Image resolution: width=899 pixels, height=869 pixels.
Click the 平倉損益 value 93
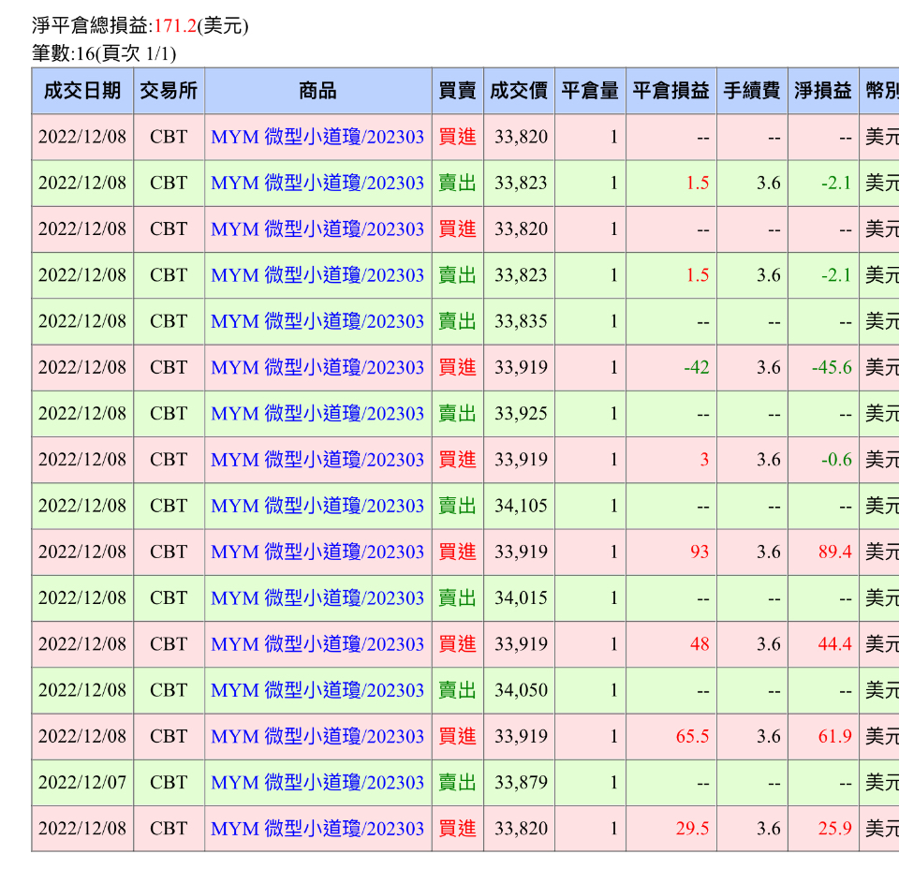pyautogui.click(x=700, y=552)
